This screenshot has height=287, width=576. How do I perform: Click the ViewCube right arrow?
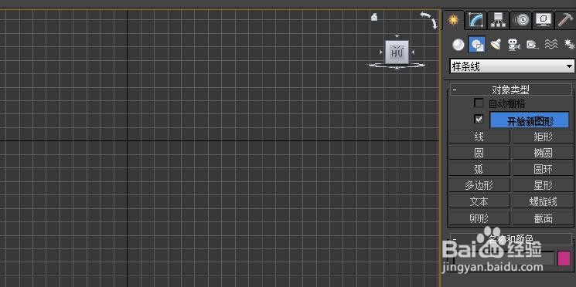tap(413, 52)
